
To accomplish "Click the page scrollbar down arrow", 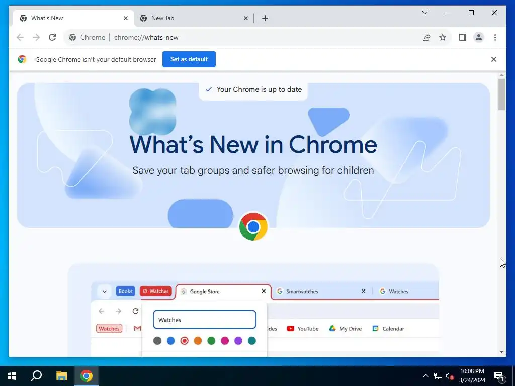I will [501, 352].
